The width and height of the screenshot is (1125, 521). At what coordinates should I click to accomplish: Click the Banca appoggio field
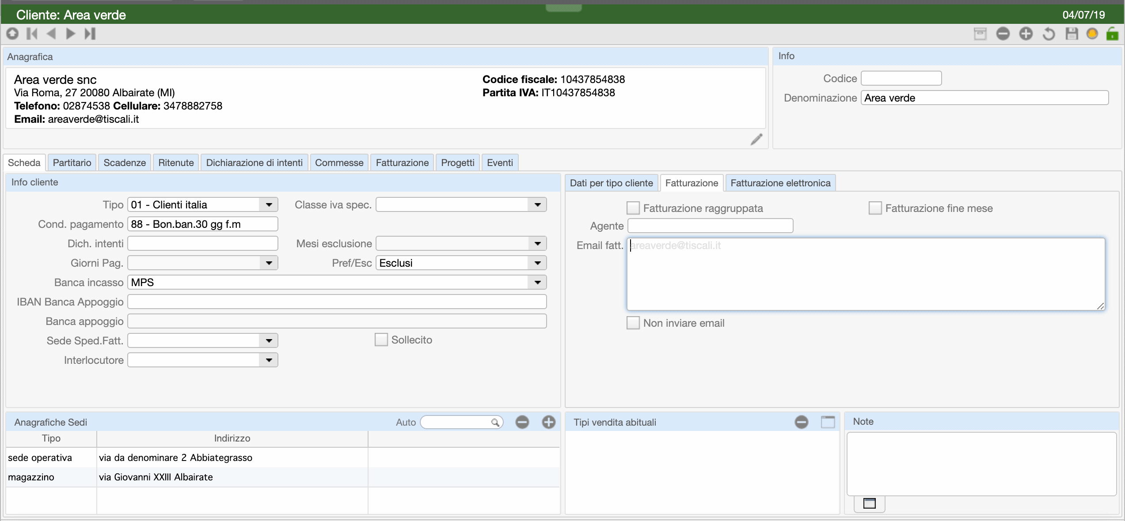coord(337,321)
